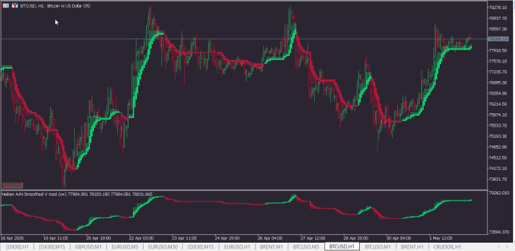
Task: Click the 19 Apr 11:00 time label
Action: (55, 238)
